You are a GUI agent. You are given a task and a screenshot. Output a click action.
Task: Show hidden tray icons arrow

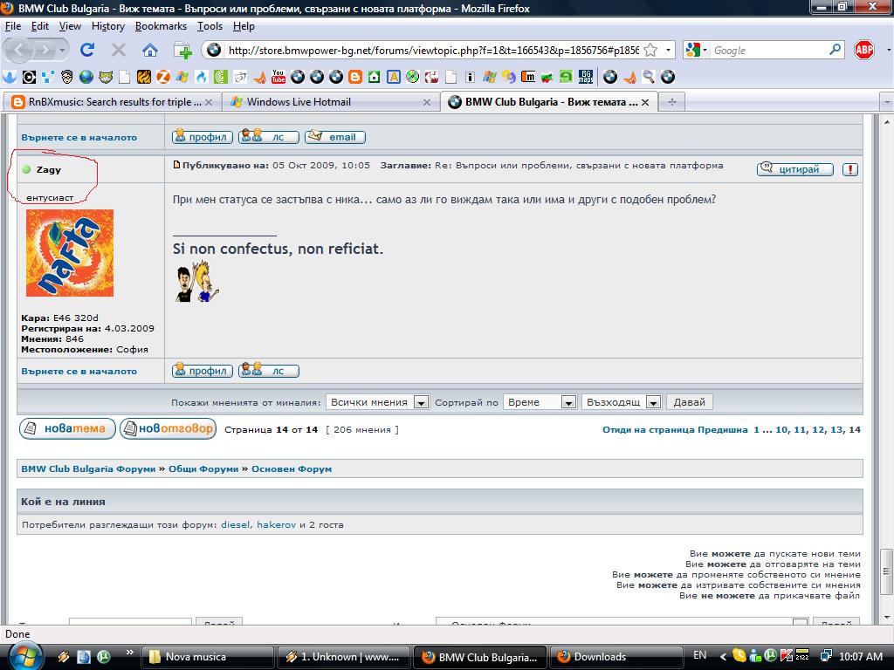pos(722,656)
